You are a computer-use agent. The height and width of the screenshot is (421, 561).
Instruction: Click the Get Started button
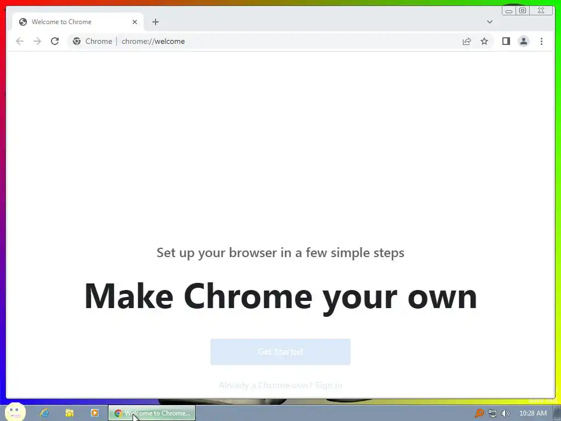coord(280,352)
